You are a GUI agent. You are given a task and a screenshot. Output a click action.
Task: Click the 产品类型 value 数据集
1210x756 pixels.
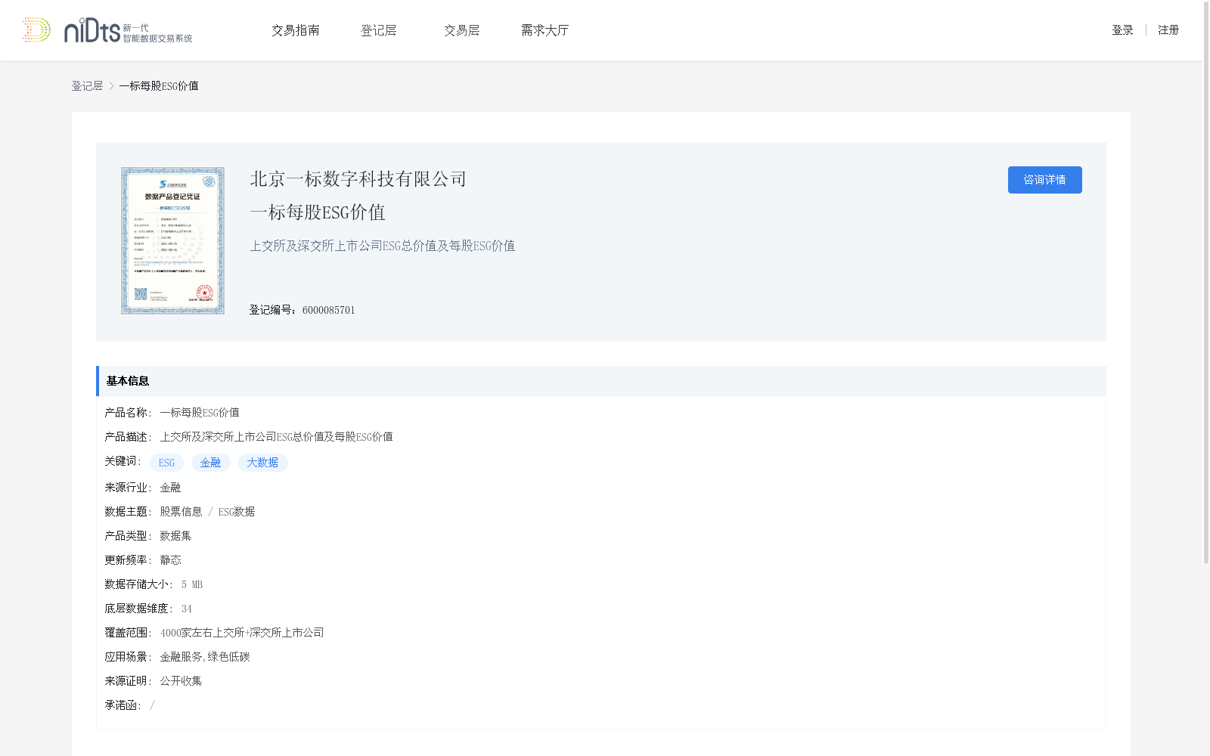pos(175,536)
